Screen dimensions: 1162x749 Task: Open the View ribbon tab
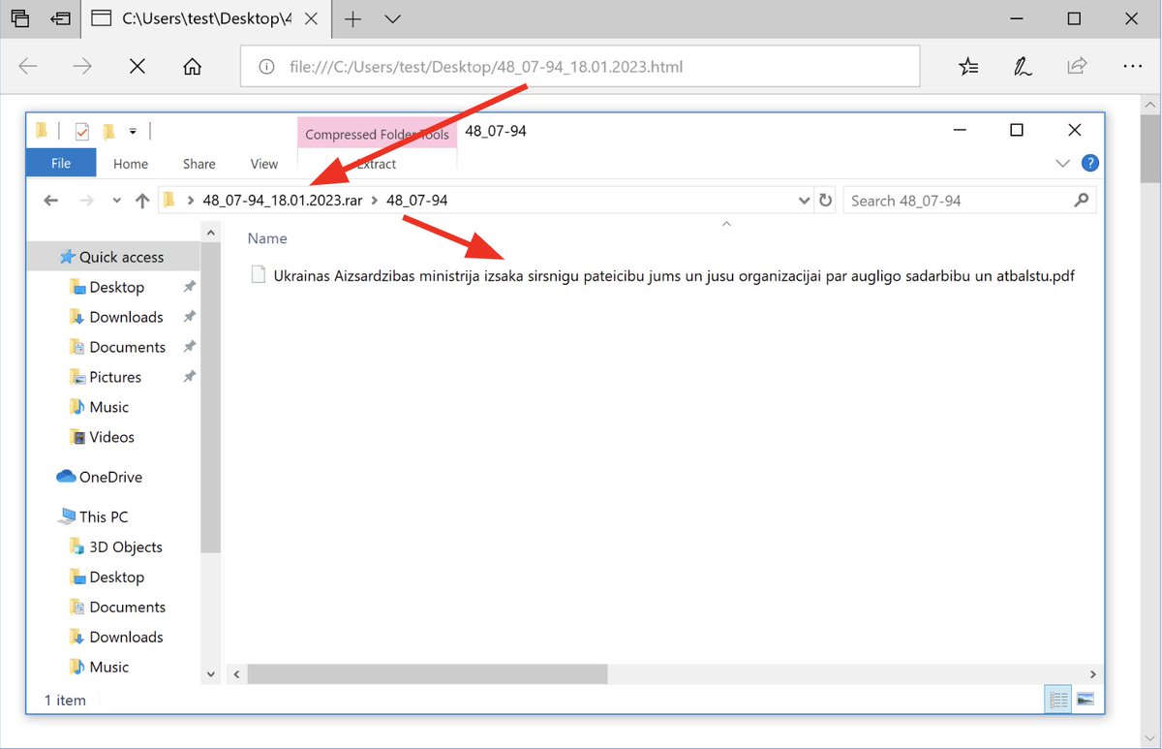tap(264, 164)
